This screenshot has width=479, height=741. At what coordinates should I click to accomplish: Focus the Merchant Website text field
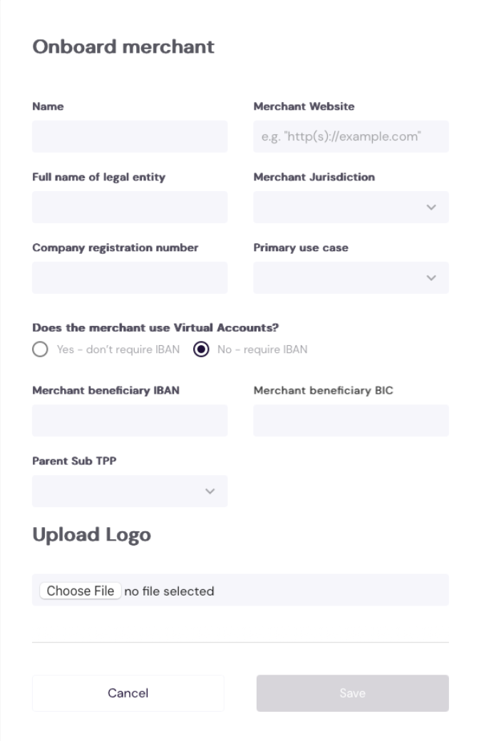click(x=351, y=136)
